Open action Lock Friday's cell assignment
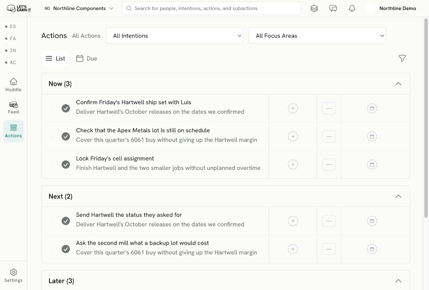This screenshot has width=429, height=290. click(x=115, y=159)
